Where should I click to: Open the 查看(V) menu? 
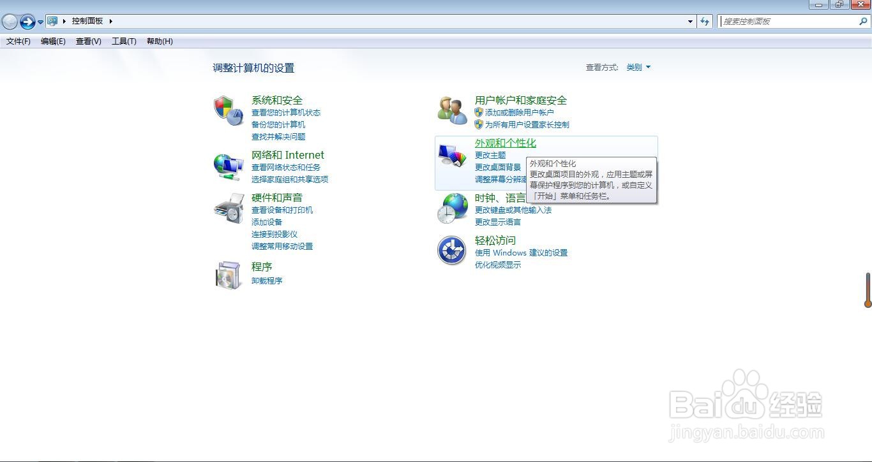coord(88,41)
